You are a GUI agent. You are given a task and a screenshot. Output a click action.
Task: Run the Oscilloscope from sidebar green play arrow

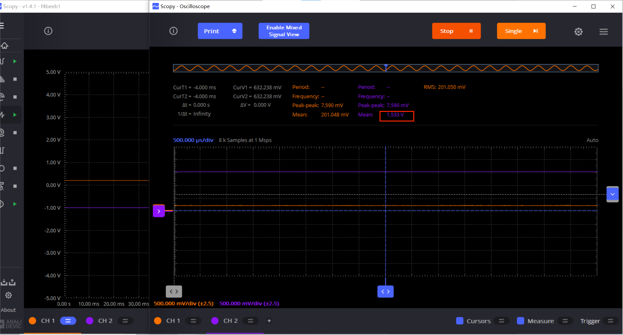click(x=15, y=61)
